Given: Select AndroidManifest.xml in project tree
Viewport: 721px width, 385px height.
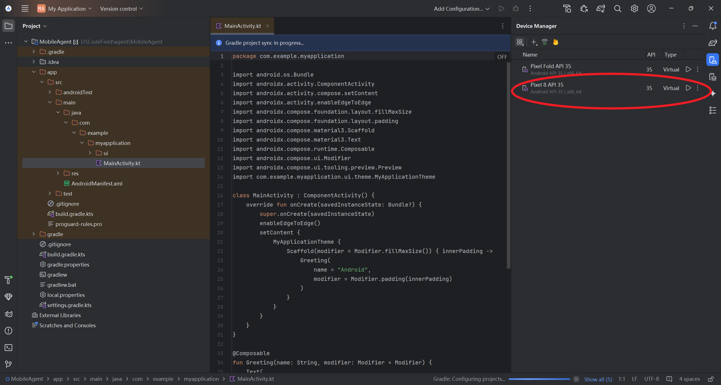Looking at the screenshot, I should coord(114,183).
